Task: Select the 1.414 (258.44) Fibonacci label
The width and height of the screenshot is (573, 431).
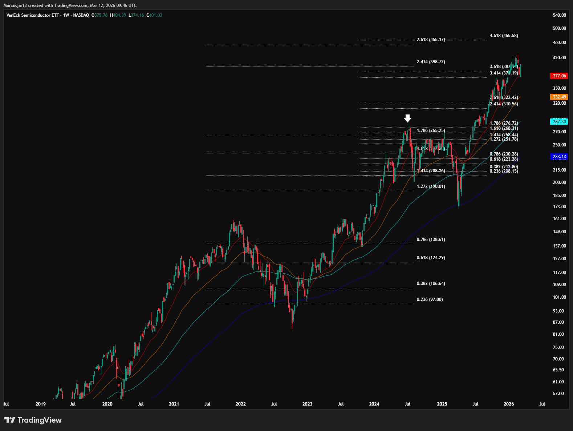Action: 504,135
